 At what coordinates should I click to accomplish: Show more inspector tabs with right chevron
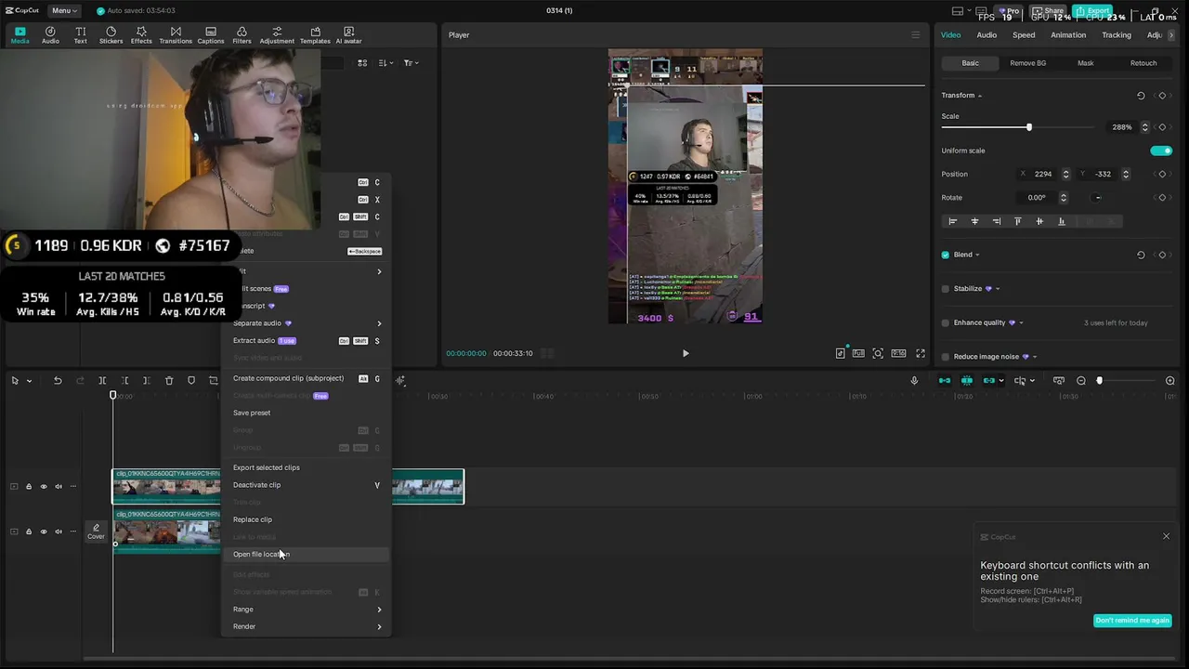tap(1171, 35)
